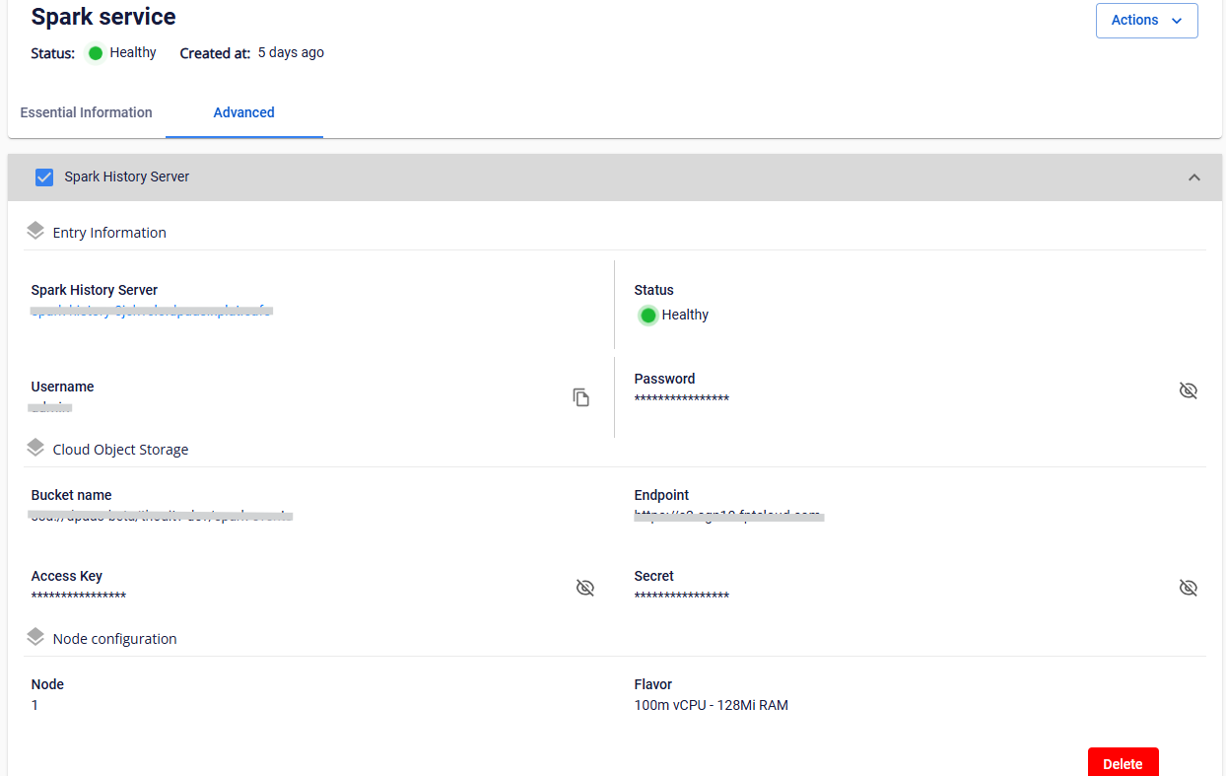
Task: Open the Spark History Server link
Action: pyautogui.click(x=151, y=311)
